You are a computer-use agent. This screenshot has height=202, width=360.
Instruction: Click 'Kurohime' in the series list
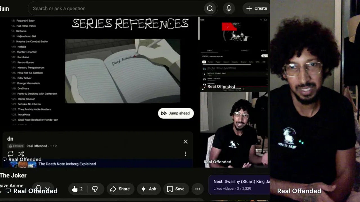tap(23, 57)
